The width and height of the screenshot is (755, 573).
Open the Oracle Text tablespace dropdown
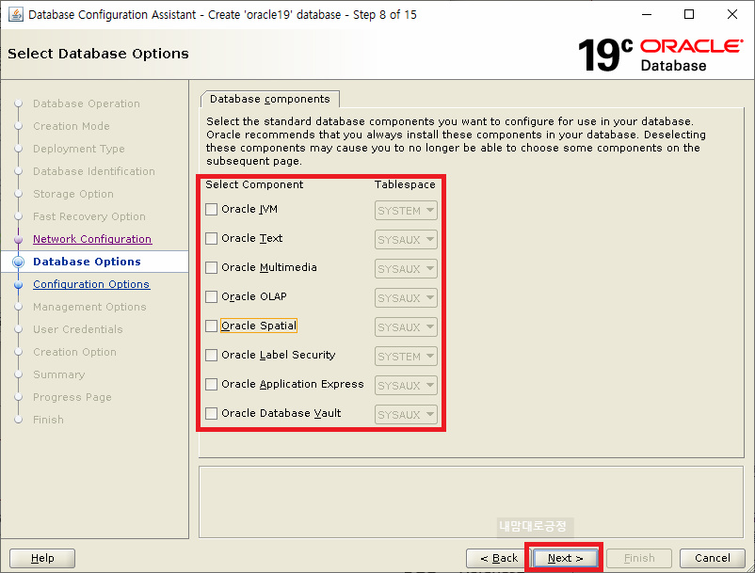click(x=406, y=240)
